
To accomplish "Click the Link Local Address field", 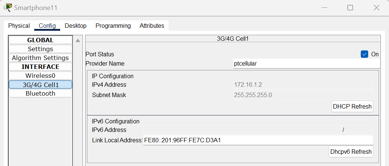I will (x=258, y=140).
